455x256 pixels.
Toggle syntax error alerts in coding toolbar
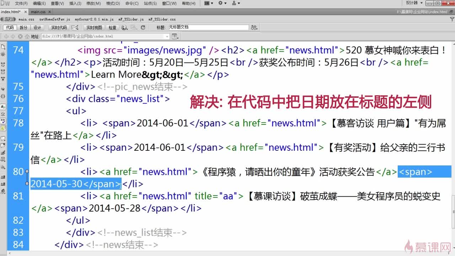[3, 128]
